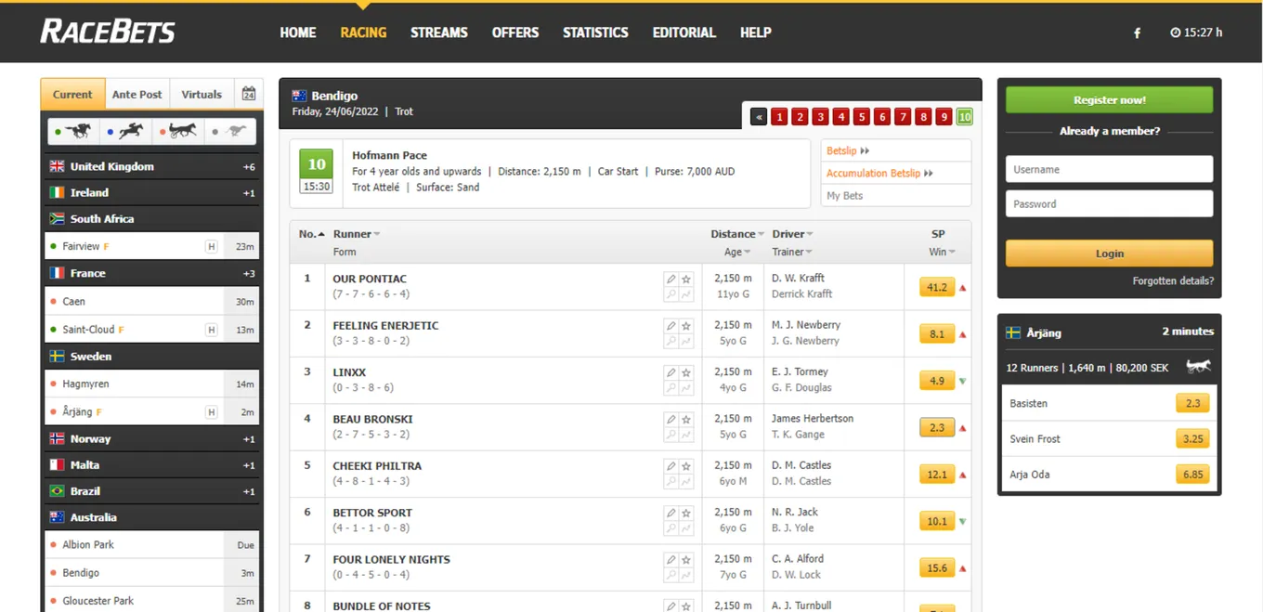
Task: Open the STREAMS menu
Action: pyautogui.click(x=439, y=33)
